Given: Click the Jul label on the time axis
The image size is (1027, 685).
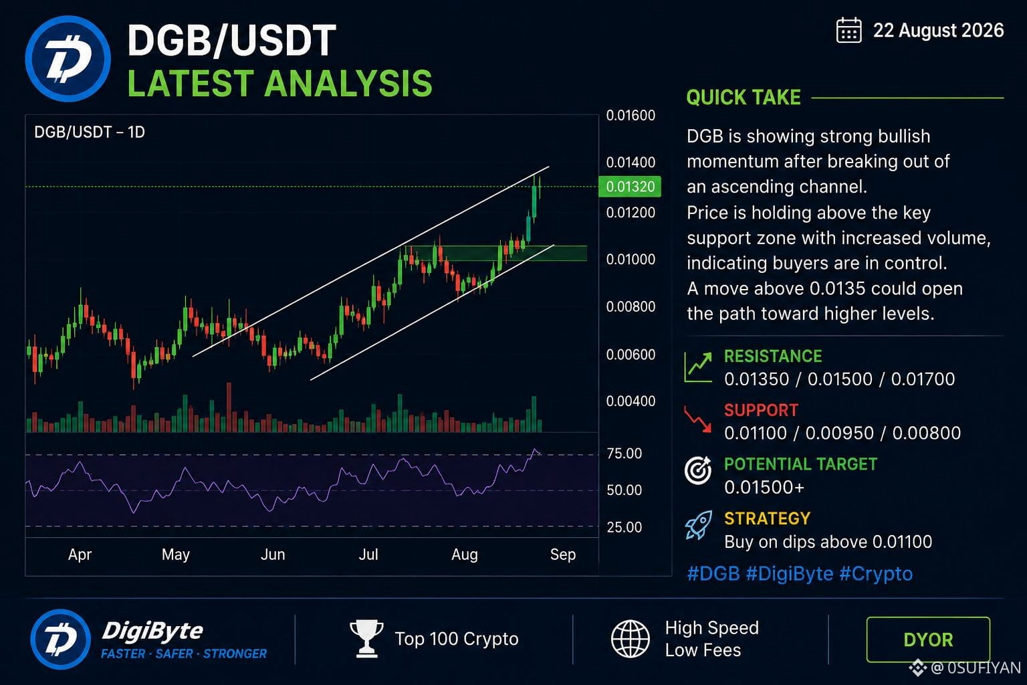Looking at the screenshot, I should tap(368, 555).
